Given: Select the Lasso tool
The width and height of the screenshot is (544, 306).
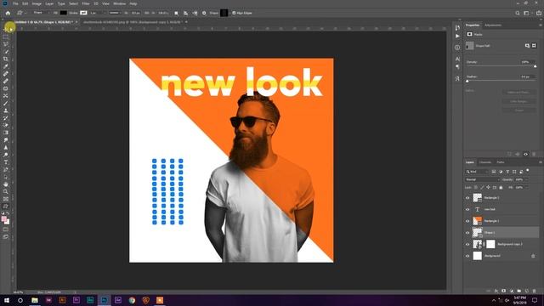Looking at the screenshot, I should [x=6, y=44].
